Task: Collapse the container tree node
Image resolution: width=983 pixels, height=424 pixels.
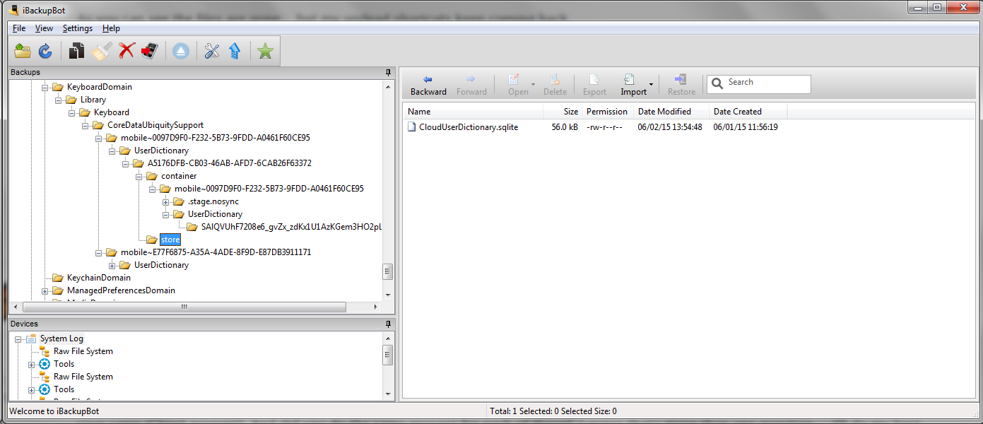Action: pos(139,176)
